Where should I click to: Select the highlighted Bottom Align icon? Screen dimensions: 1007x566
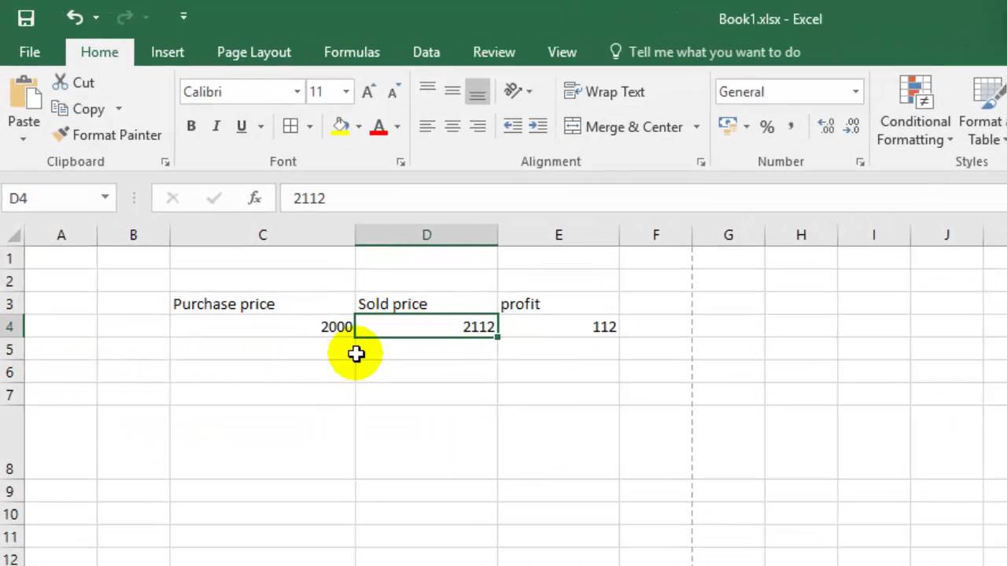[478, 91]
